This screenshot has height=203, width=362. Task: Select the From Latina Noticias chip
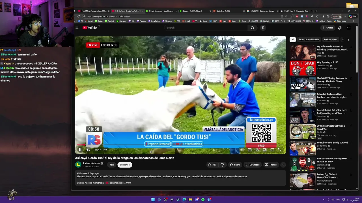[309, 39]
